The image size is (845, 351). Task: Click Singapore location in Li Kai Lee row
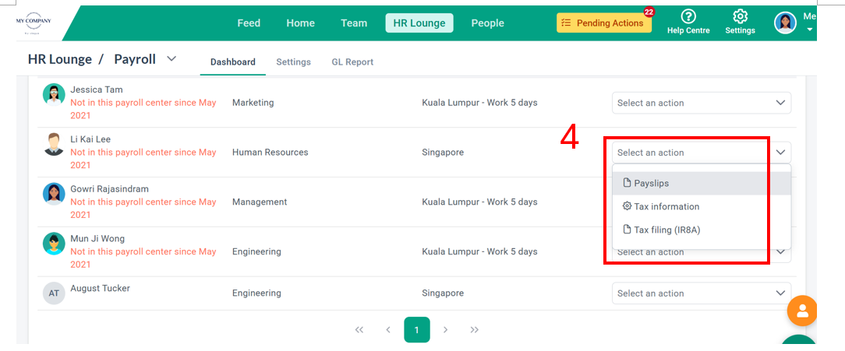point(443,153)
